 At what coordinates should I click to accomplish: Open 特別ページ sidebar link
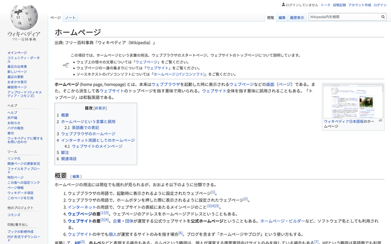point(16,178)
